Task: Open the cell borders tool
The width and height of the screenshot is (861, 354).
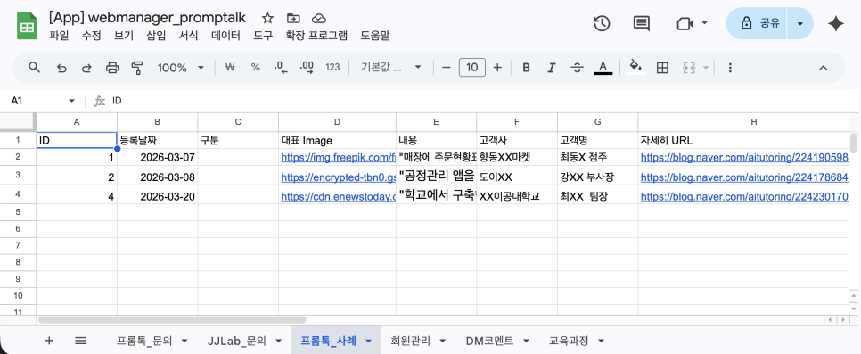Action: (x=663, y=68)
